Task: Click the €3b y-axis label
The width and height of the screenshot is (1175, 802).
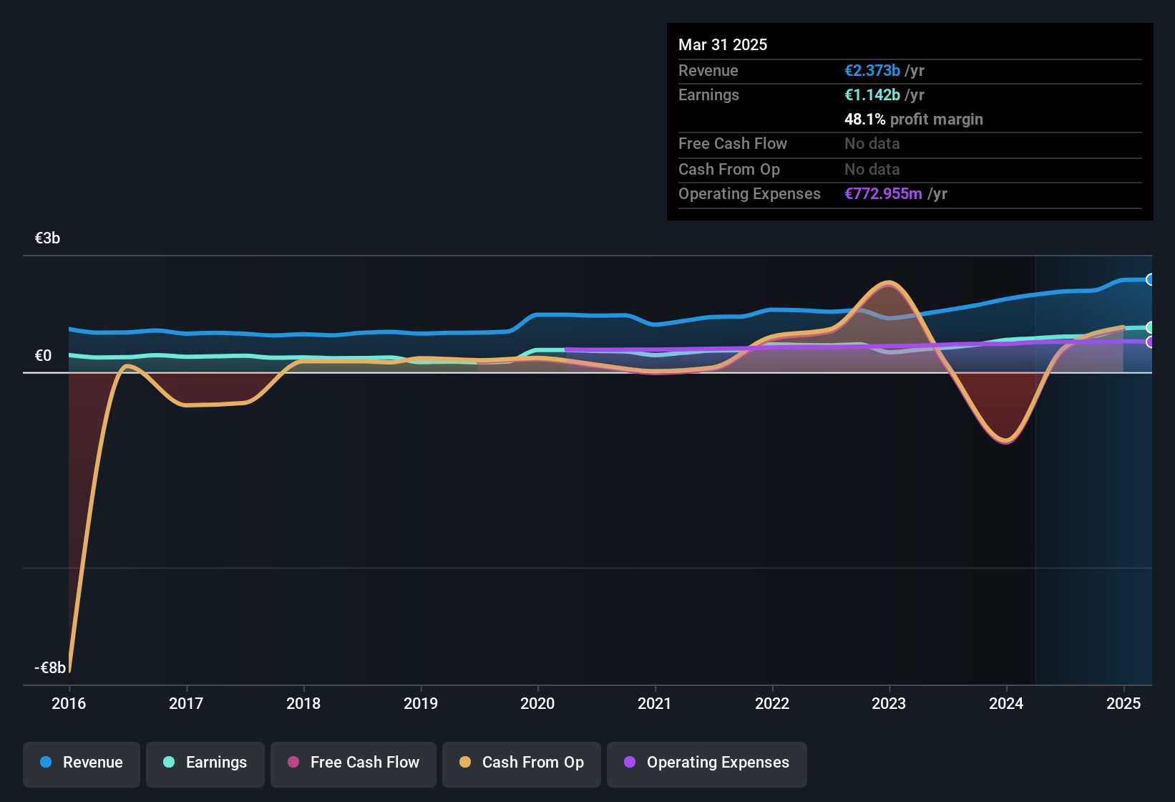Action: point(47,238)
